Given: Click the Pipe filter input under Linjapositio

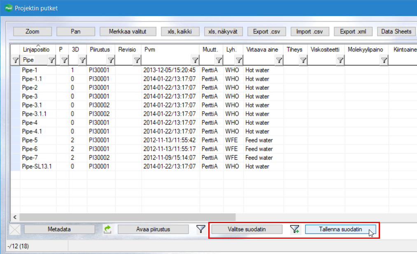Looking at the screenshot, I should click(34, 61).
